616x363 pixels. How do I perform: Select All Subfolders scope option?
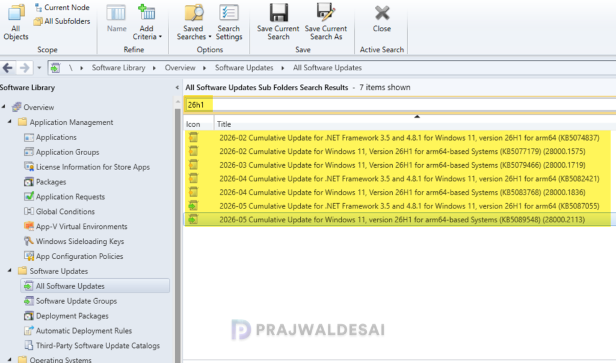(62, 21)
